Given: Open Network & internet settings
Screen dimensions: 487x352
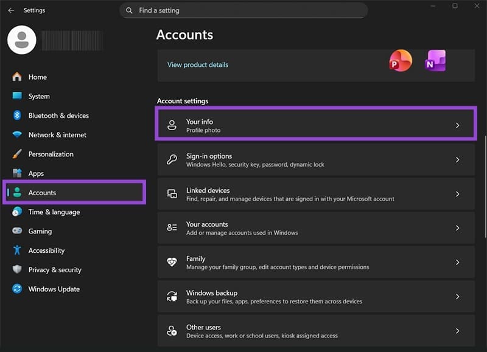Looking at the screenshot, I should [x=58, y=134].
